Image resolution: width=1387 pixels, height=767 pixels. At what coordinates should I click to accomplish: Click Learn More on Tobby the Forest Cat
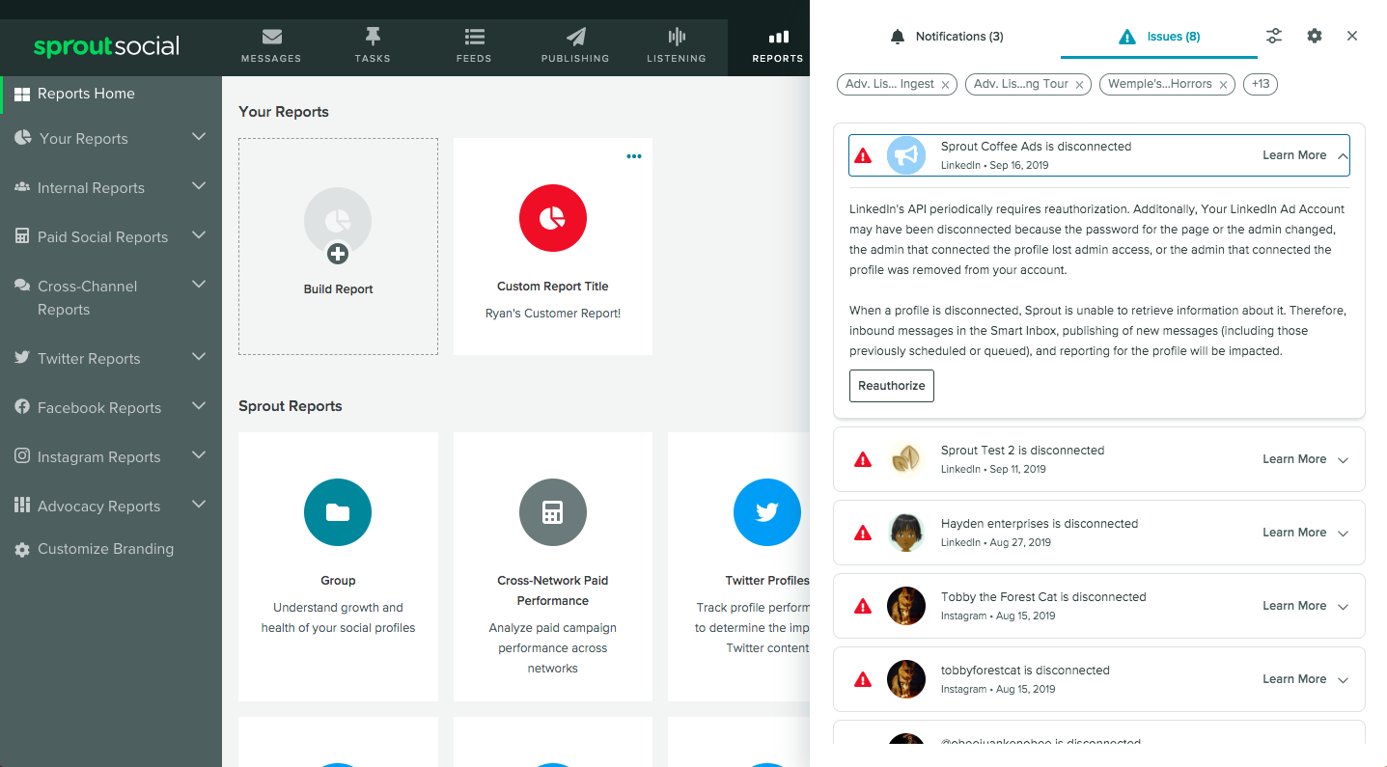pos(1294,606)
